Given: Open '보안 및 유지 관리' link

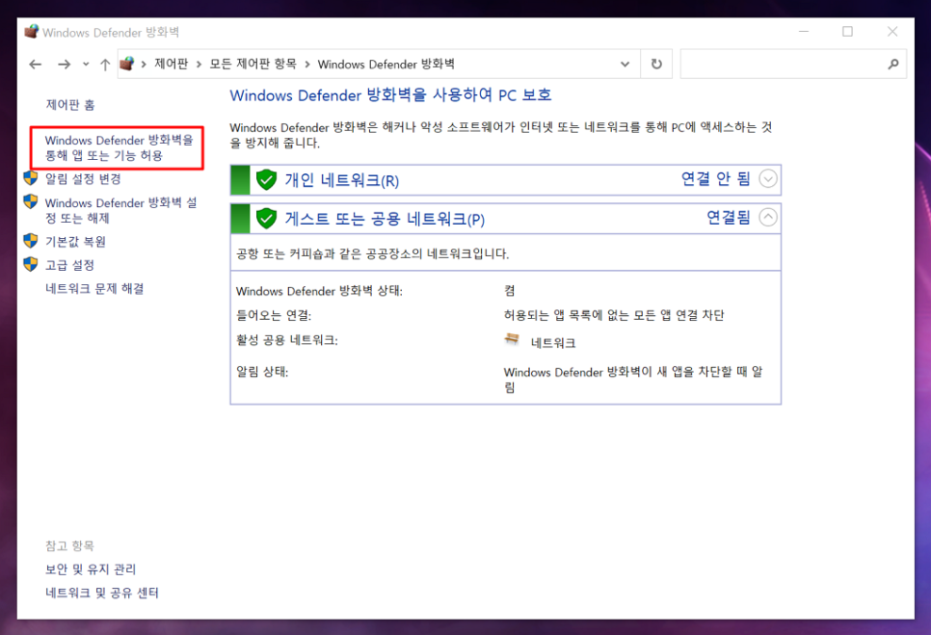Looking at the screenshot, I should (x=91, y=569).
